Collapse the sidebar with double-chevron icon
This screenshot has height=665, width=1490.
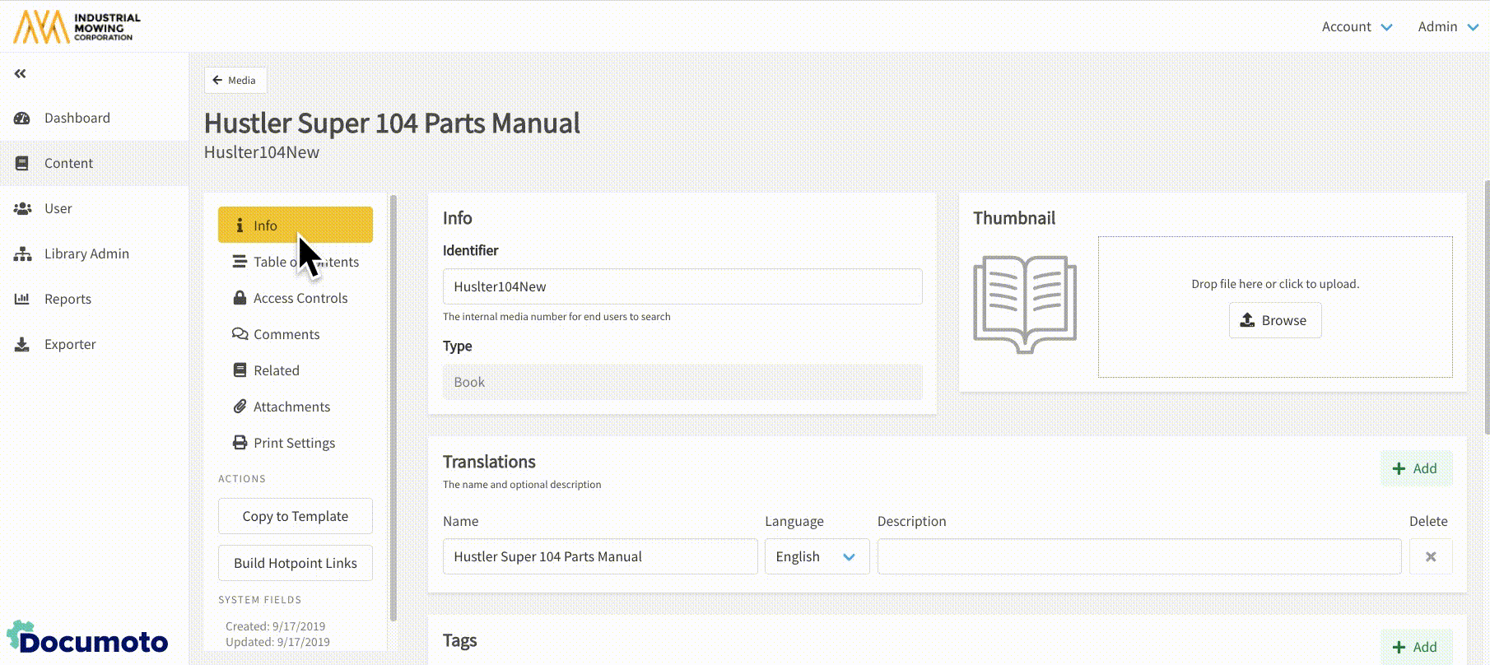[21, 74]
